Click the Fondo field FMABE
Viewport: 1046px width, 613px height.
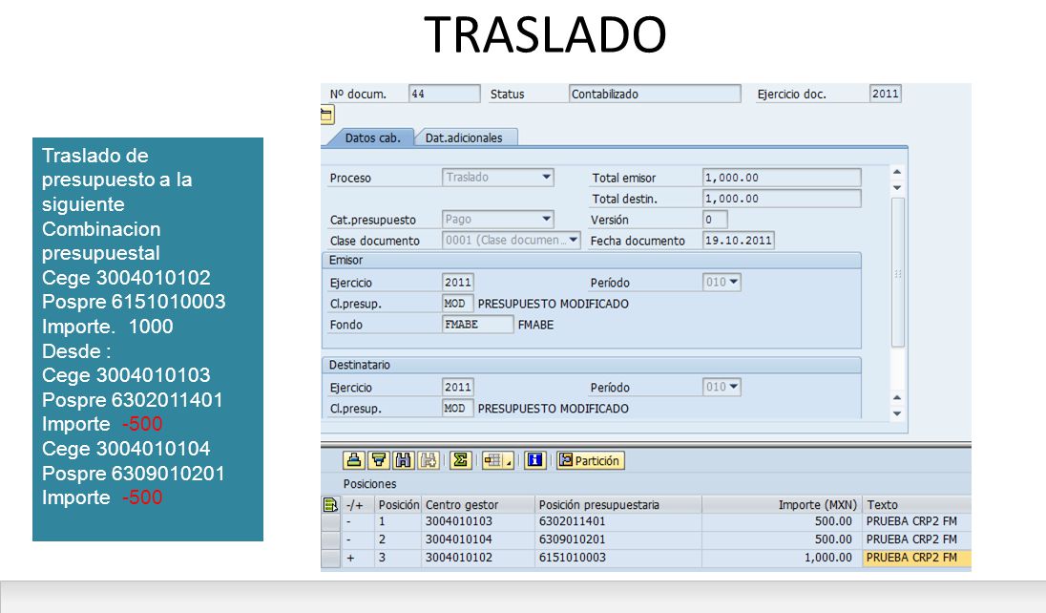tap(477, 324)
